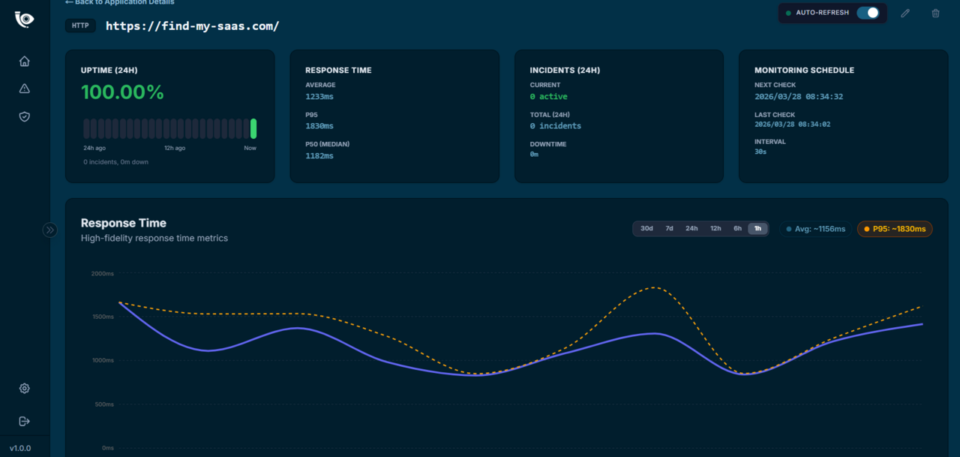
Task: Click the 12h ago uptime label
Action: point(175,148)
